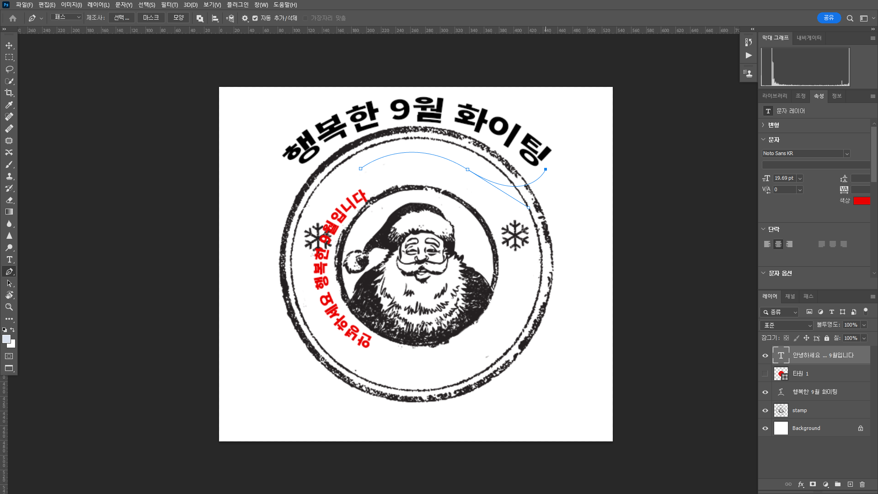Select the Gradient tool
878x494 pixels.
[9, 212]
